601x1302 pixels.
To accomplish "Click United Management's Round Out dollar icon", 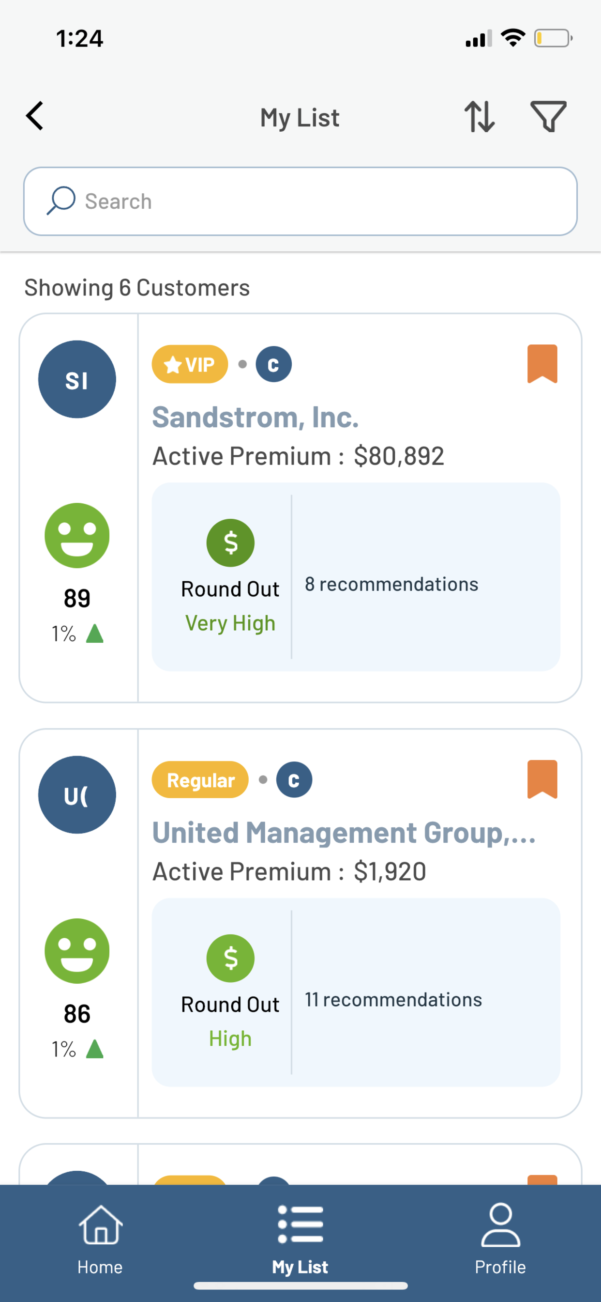I will [230, 958].
